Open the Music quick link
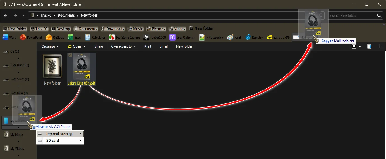386x159 pixels. (135, 29)
